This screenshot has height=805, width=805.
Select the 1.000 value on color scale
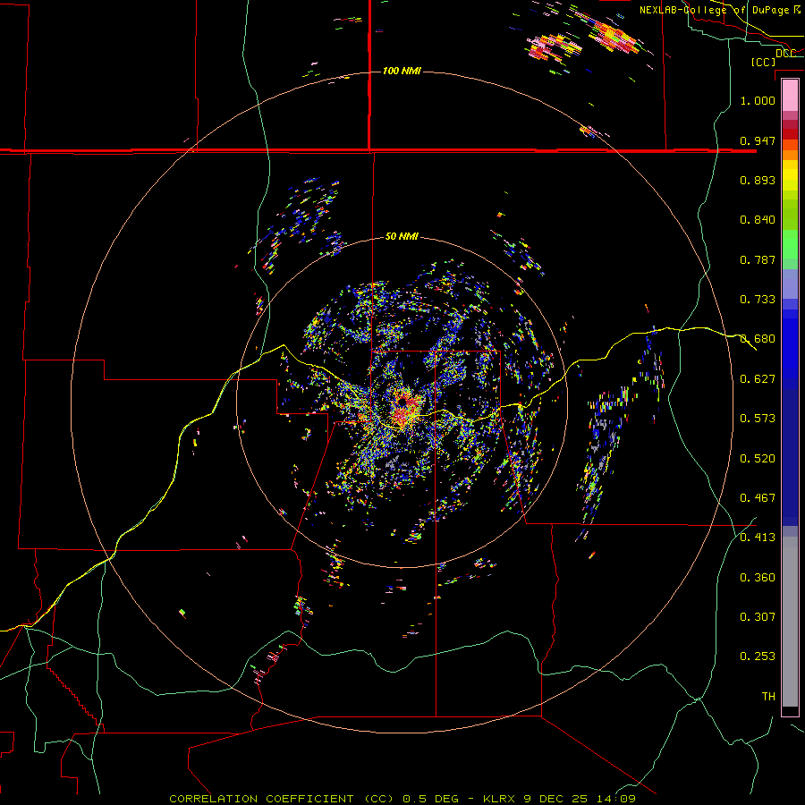pos(758,100)
